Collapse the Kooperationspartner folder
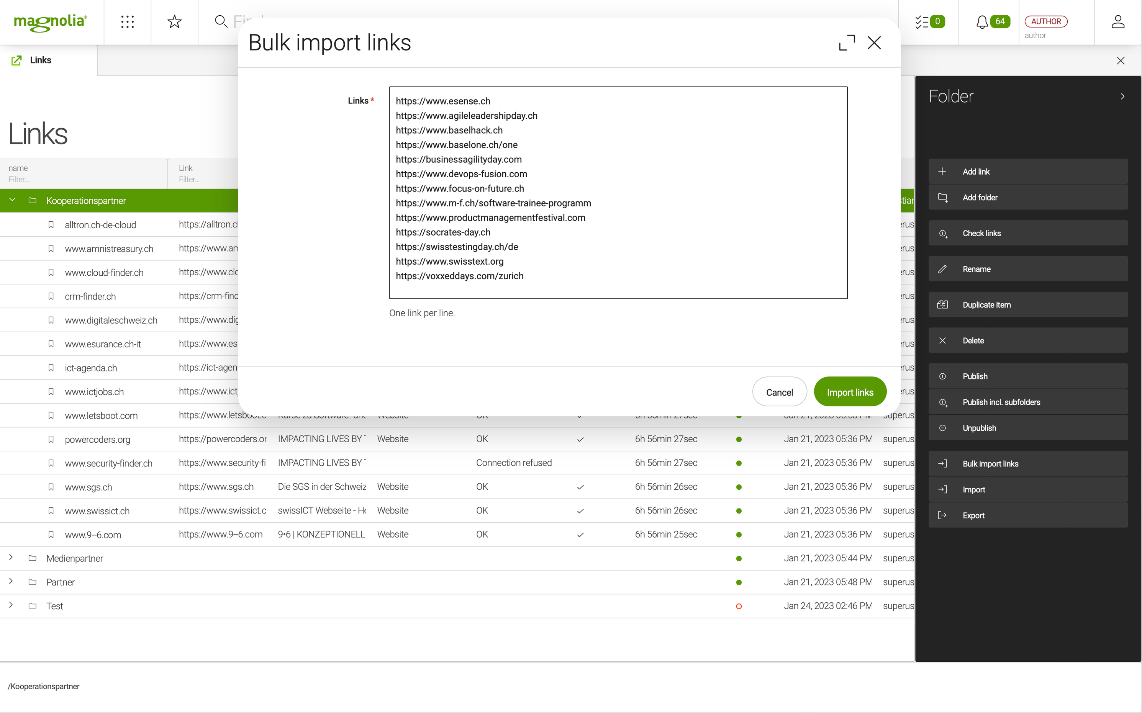 click(12, 200)
